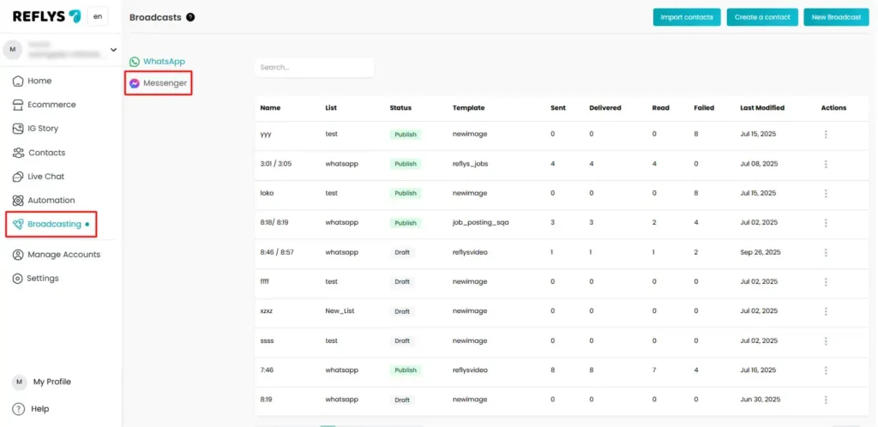Switch to the WhatsApp channel tab
This screenshot has width=878, height=427.
pyautogui.click(x=158, y=62)
